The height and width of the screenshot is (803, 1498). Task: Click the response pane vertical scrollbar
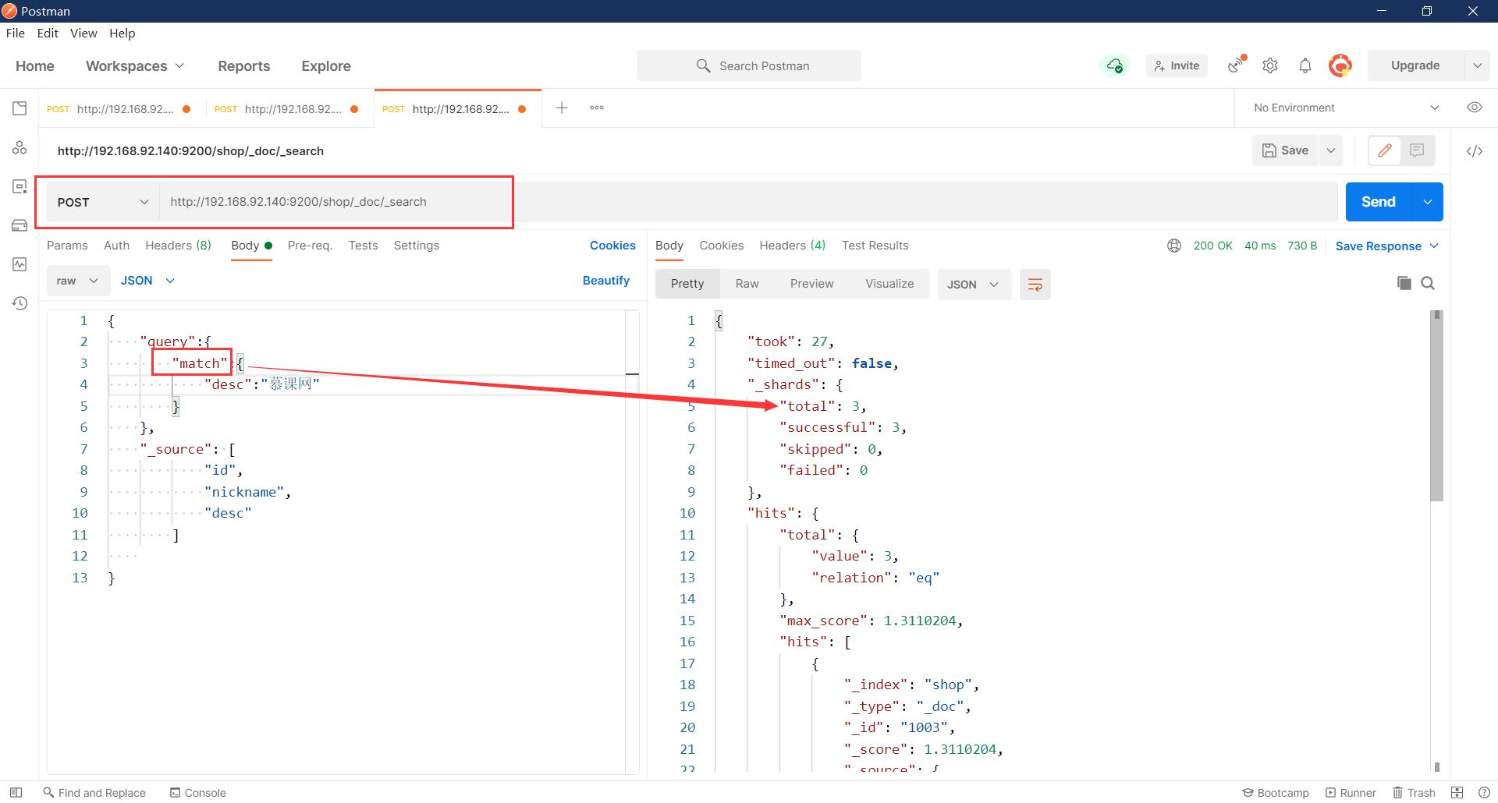(x=1436, y=405)
